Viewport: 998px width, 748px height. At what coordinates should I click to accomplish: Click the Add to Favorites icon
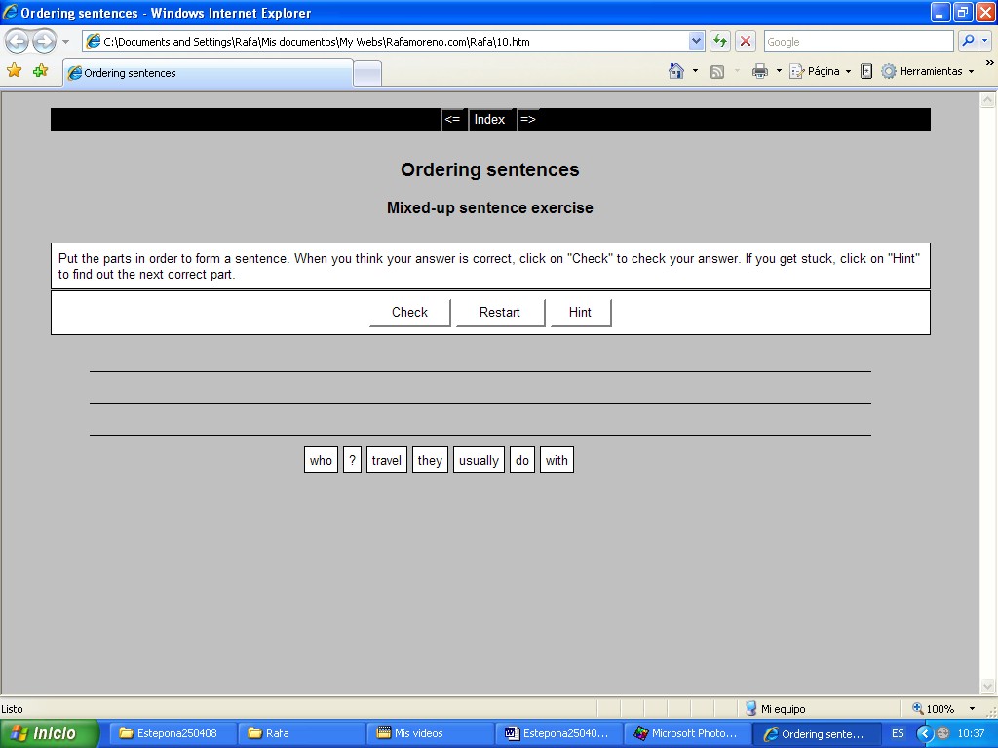[40, 71]
